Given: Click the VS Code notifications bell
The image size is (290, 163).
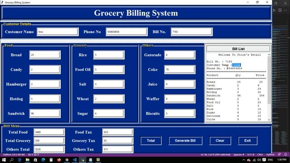Looking at the screenshot, I should click(286, 154).
